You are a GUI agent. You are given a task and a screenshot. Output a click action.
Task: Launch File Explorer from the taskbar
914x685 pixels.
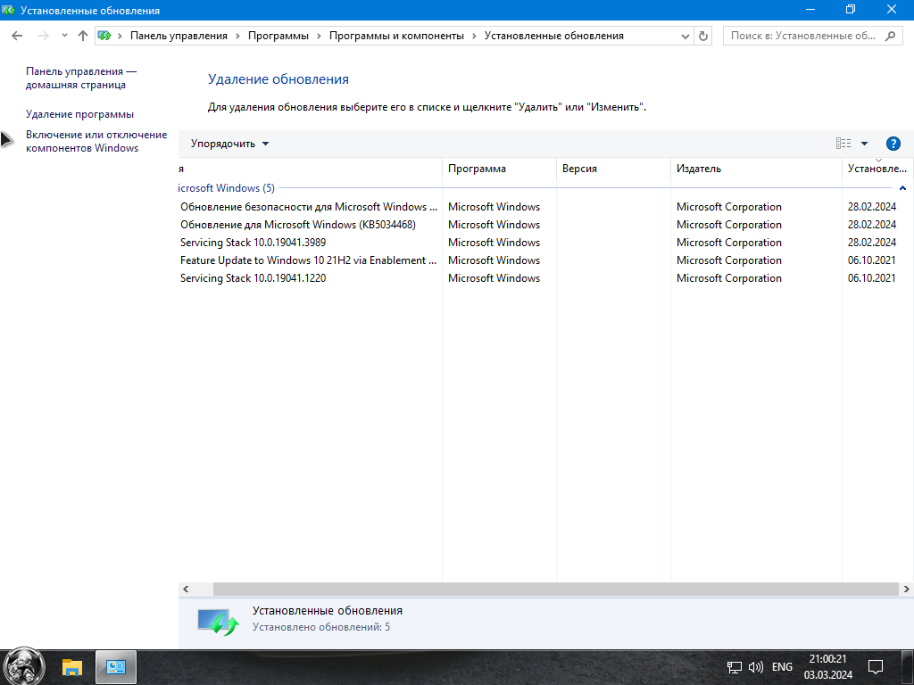[71, 667]
